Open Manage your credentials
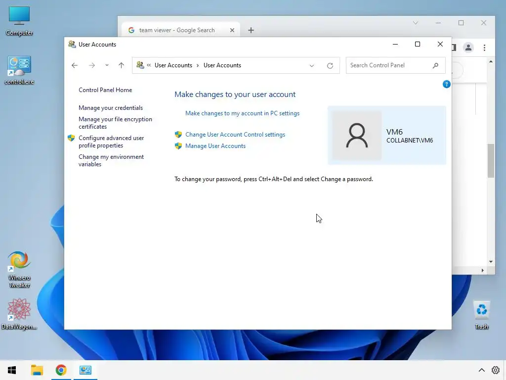Image resolution: width=506 pixels, height=380 pixels. pos(111,107)
